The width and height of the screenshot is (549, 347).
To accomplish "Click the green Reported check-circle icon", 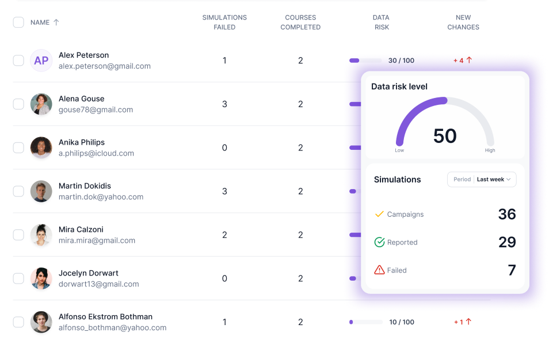I will (379, 242).
